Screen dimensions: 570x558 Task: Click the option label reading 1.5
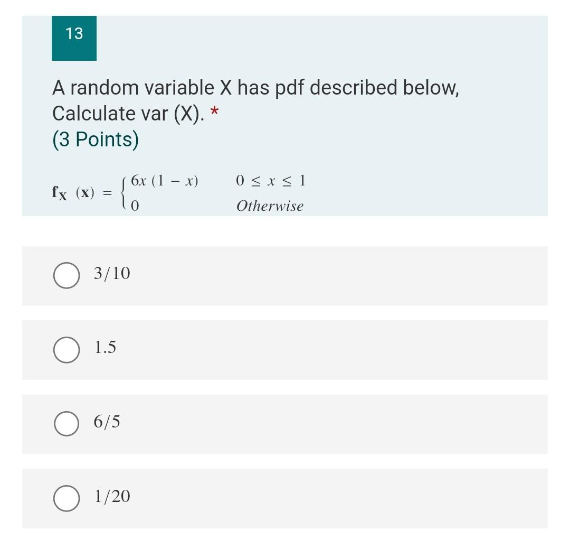(x=105, y=348)
